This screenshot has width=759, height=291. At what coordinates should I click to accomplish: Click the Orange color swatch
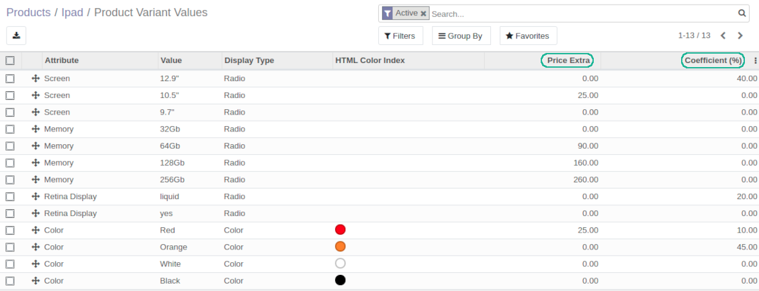tap(341, 247)
